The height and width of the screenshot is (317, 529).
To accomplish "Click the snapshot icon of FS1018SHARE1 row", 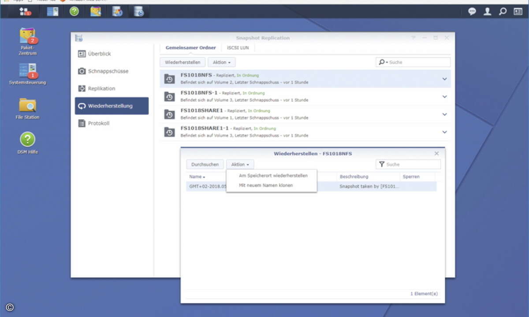I will (169, 114).
